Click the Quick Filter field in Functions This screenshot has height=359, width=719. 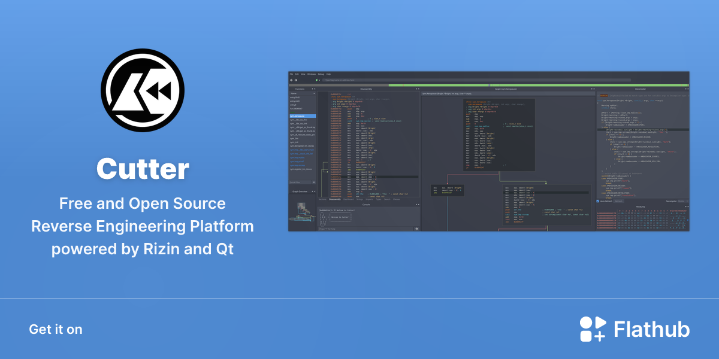300,182
